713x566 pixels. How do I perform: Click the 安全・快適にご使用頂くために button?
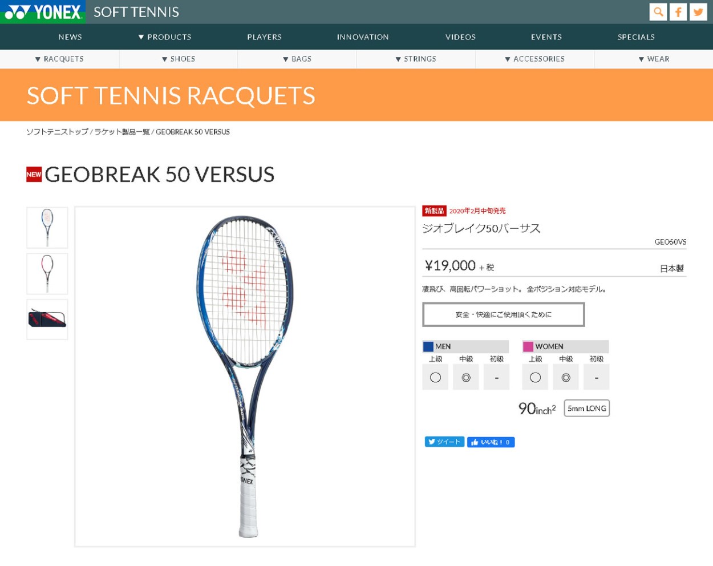pos(504,314)
